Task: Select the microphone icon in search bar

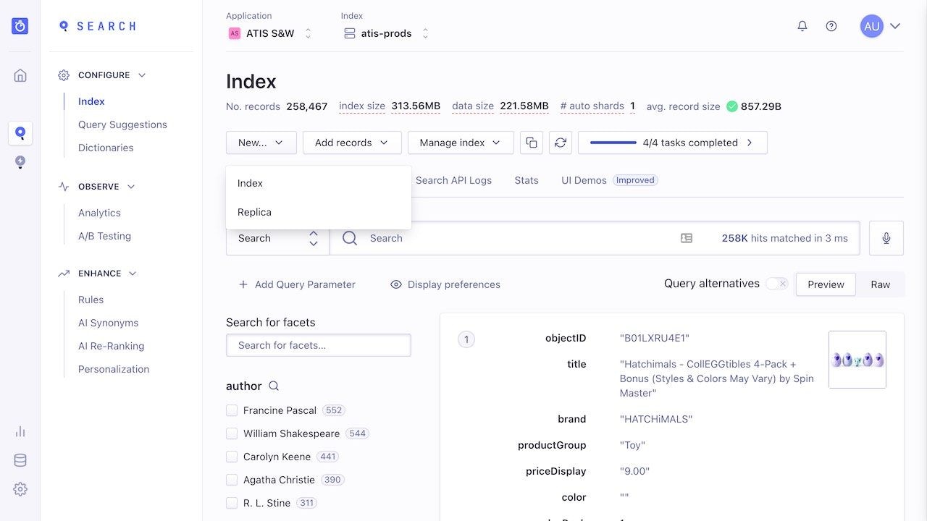Action: point(886,237)
